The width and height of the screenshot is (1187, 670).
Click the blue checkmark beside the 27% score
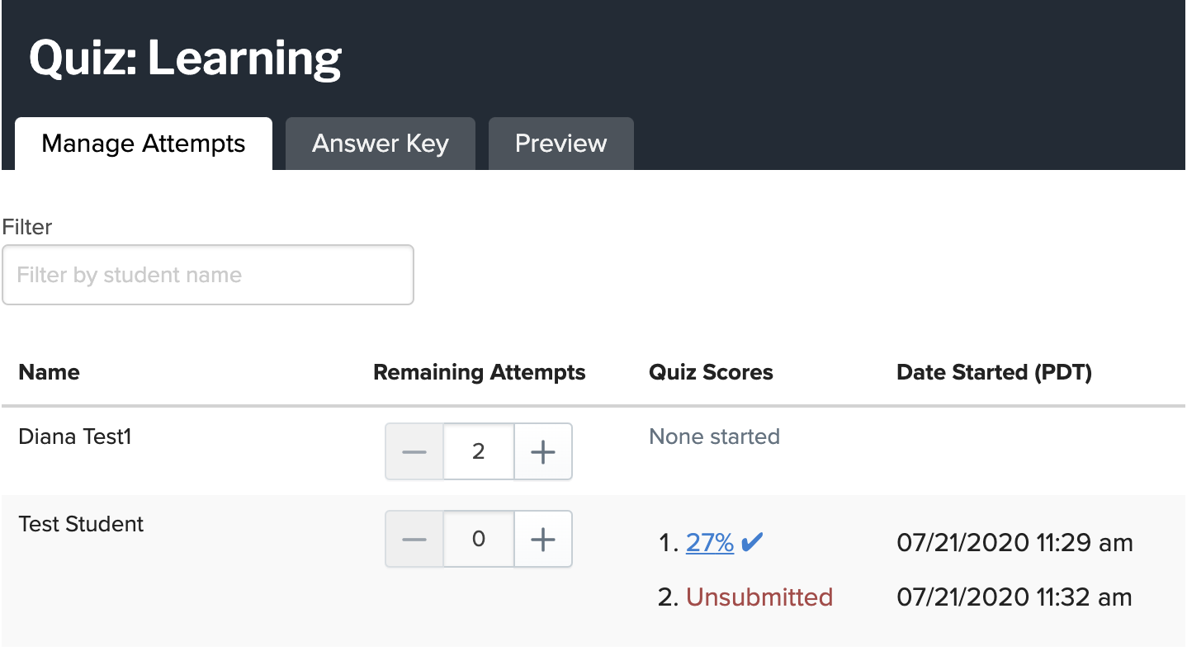752,541
